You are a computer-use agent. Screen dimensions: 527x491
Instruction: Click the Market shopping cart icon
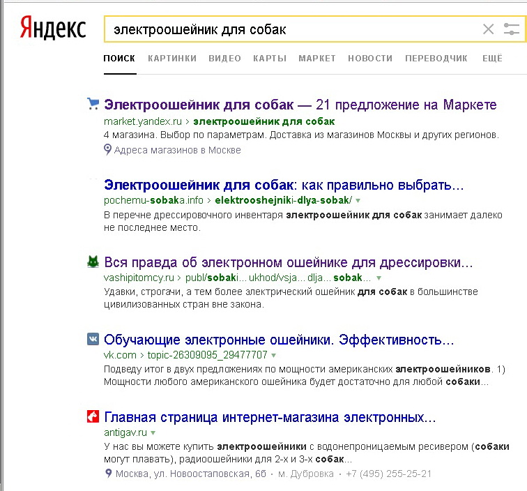pyautogui.click(x=93, y=105)
